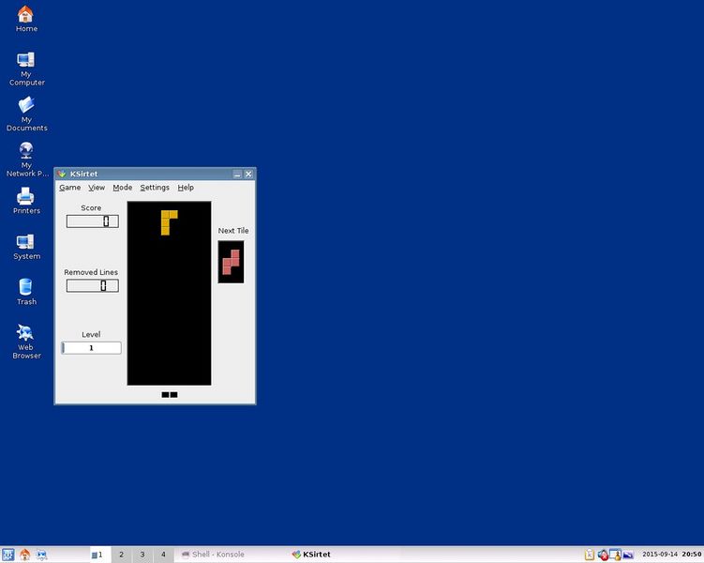
Task: Switch to virtual desktop 3
Action: 142,555
